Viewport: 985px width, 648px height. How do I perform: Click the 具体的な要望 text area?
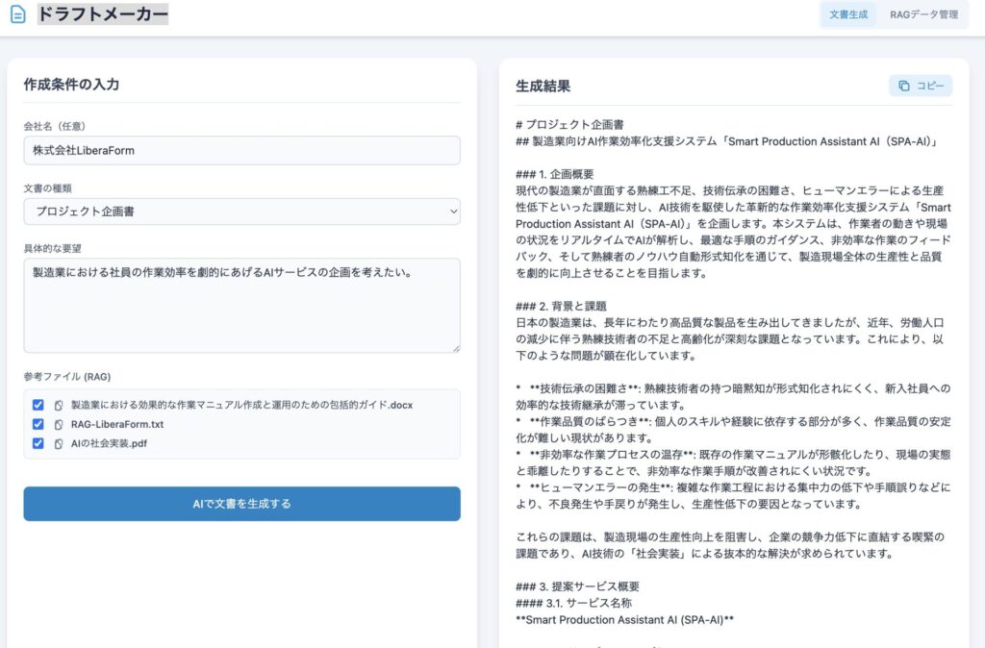[x=241, y=305]
